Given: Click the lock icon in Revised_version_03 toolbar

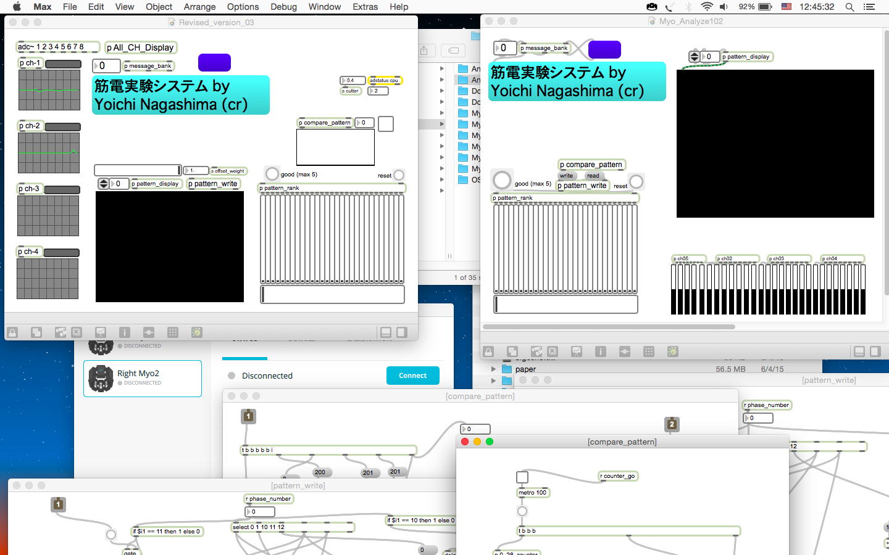Looking at the screenshot, I should click(12, 332).
